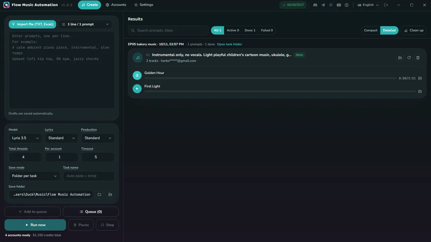Click the 'First Light' track title
Screen dimensions: 431x242
click(152, 86)
